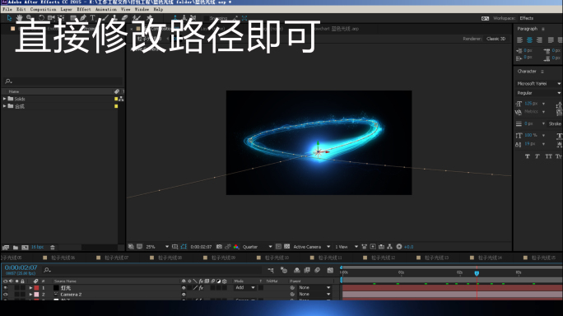Toggle shy switch for 灯光 layer
The height and width of the screenshot is (316, 563).
pos(184,288)
